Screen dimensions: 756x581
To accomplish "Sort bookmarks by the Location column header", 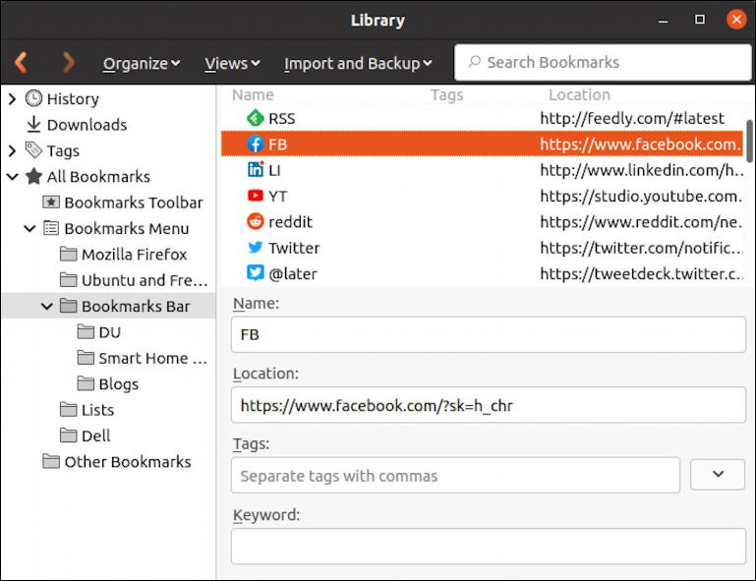I will tap(579, 94).
